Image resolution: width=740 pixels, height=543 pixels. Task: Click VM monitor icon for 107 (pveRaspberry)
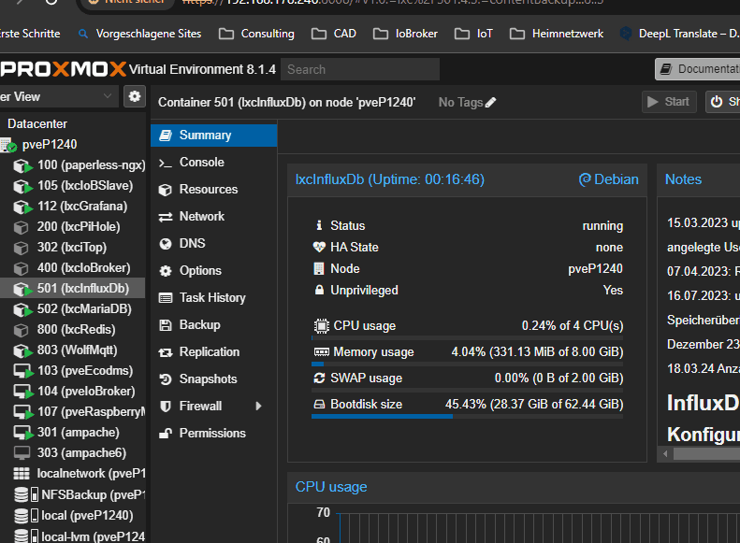[x=23, y=412]
